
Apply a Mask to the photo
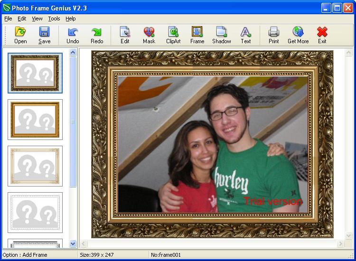149,35
